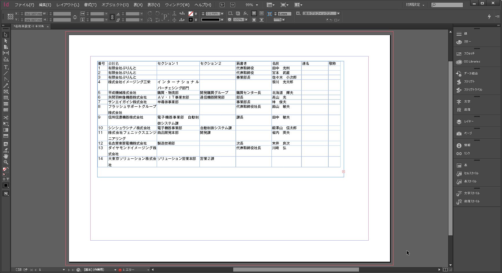502x273 pixels.
Task: Select the Gap tool
Action: [x=6, y=53]
